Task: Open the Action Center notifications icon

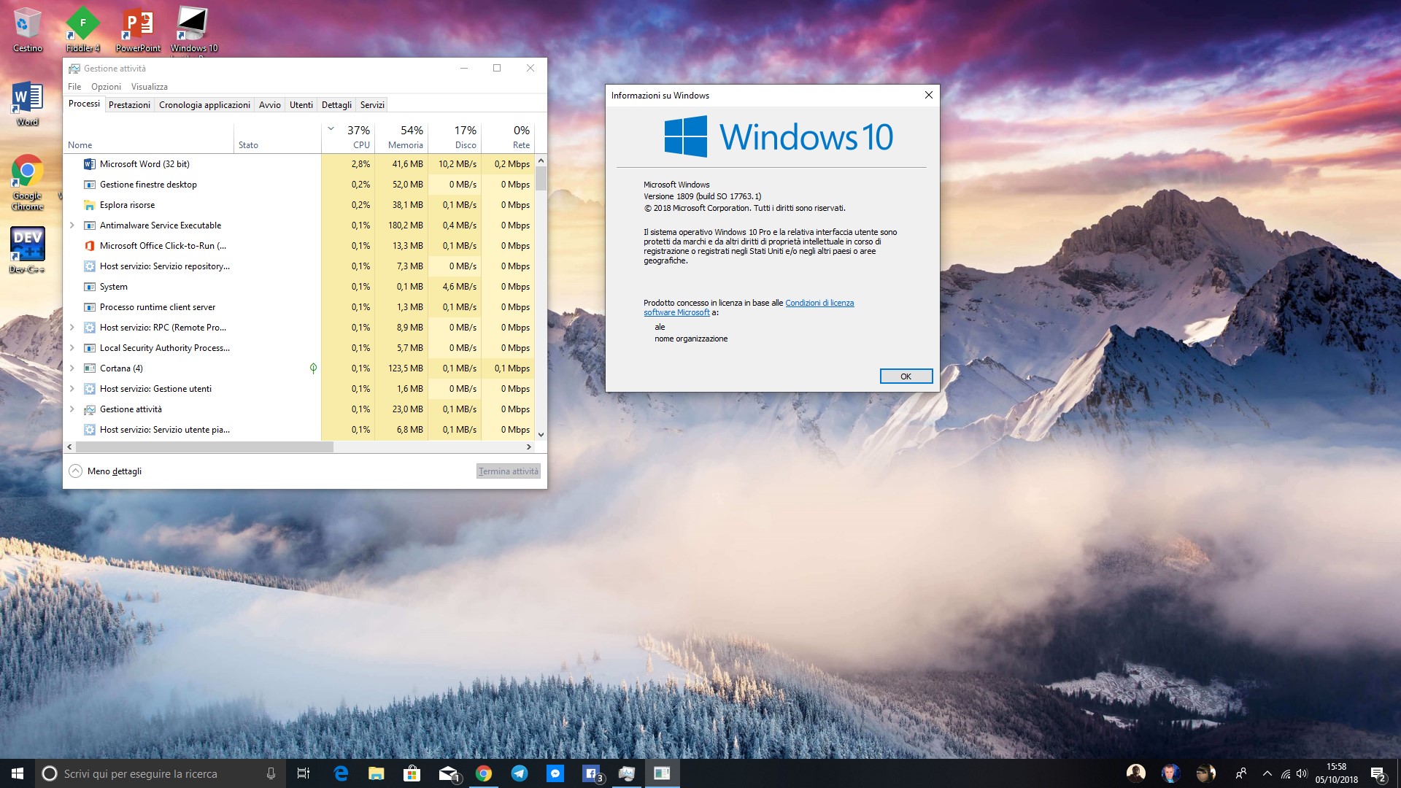Action: [x=1378, y=773]
